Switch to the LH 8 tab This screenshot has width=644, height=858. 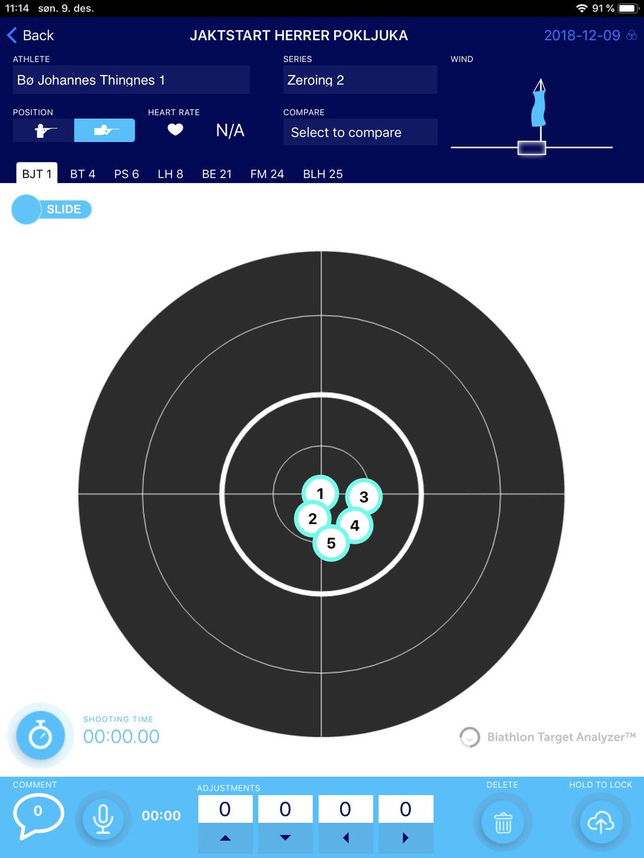170,174
